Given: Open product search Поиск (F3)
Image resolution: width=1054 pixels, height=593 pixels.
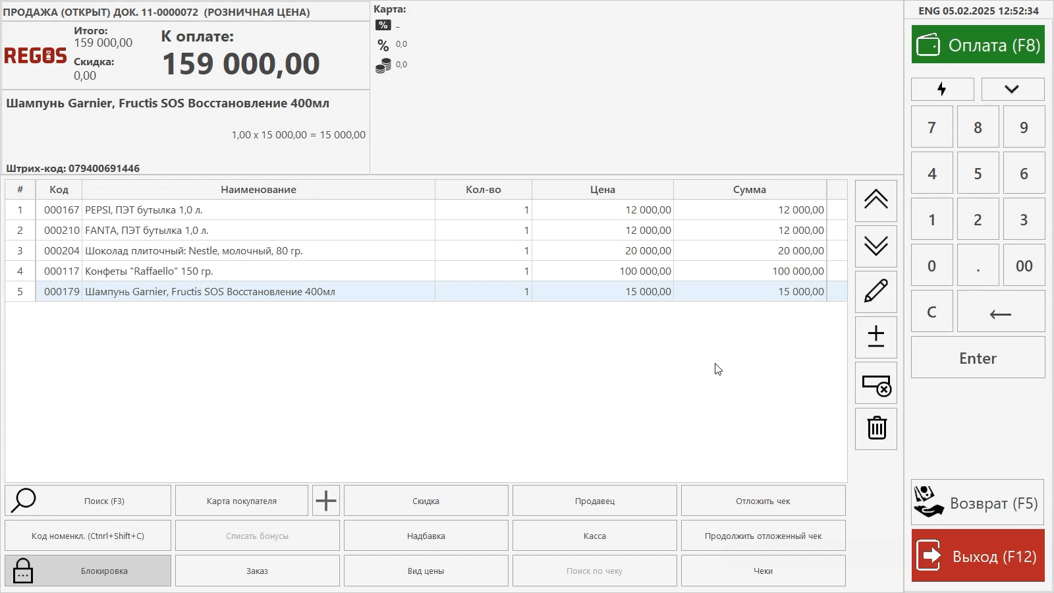Looking at the screenshot, I should click(88, 501).
